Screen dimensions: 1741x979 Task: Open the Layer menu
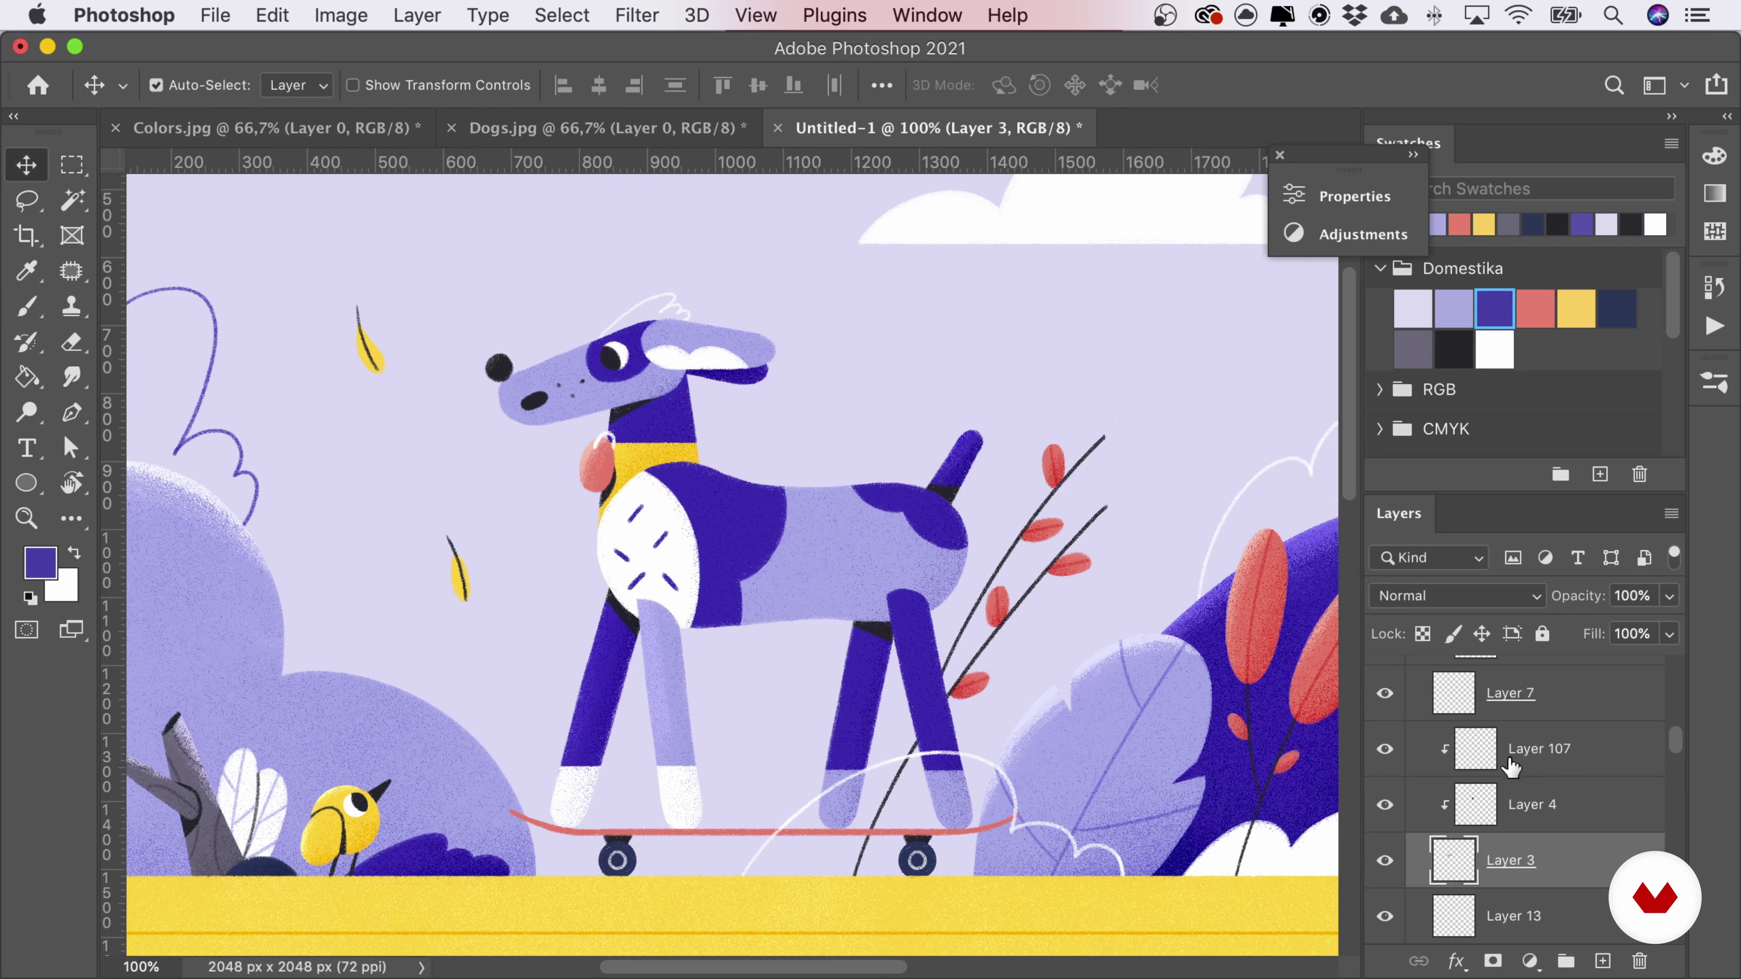click(x=416, y=15)
